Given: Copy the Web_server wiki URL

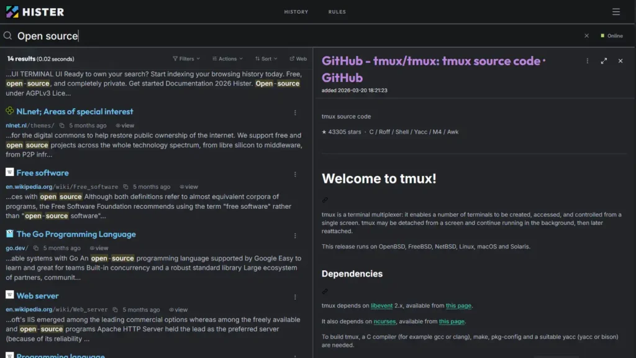Looking at the screenshot, I should coord(115,310).
